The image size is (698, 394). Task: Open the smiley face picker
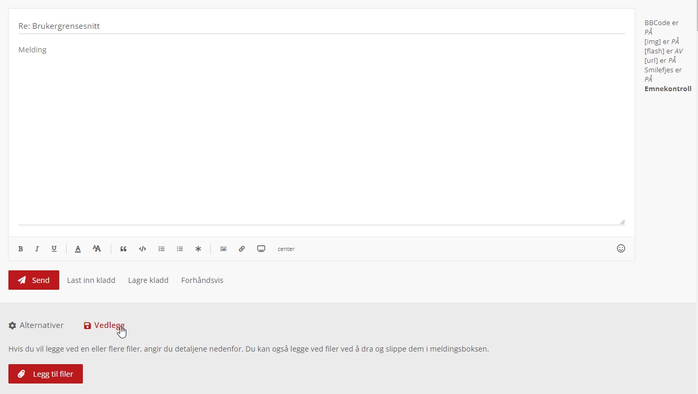tap(621, 248)
